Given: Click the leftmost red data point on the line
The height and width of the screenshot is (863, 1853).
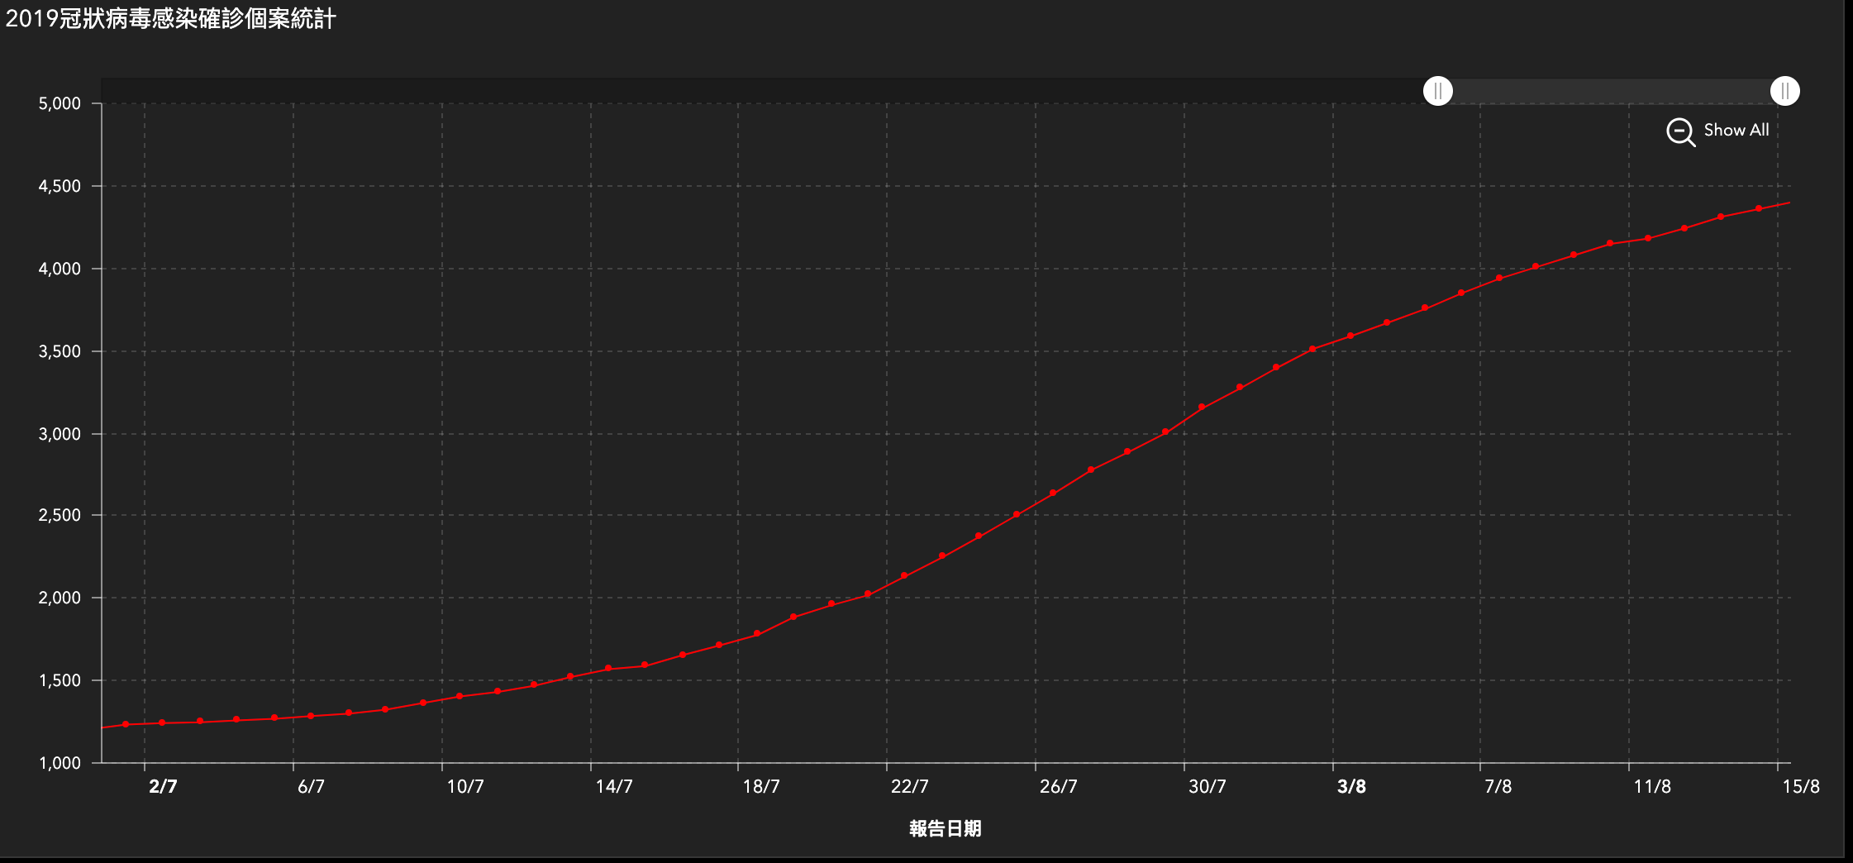Looking at the screenshot, I should pyautogui.click(x=126, y=724).
